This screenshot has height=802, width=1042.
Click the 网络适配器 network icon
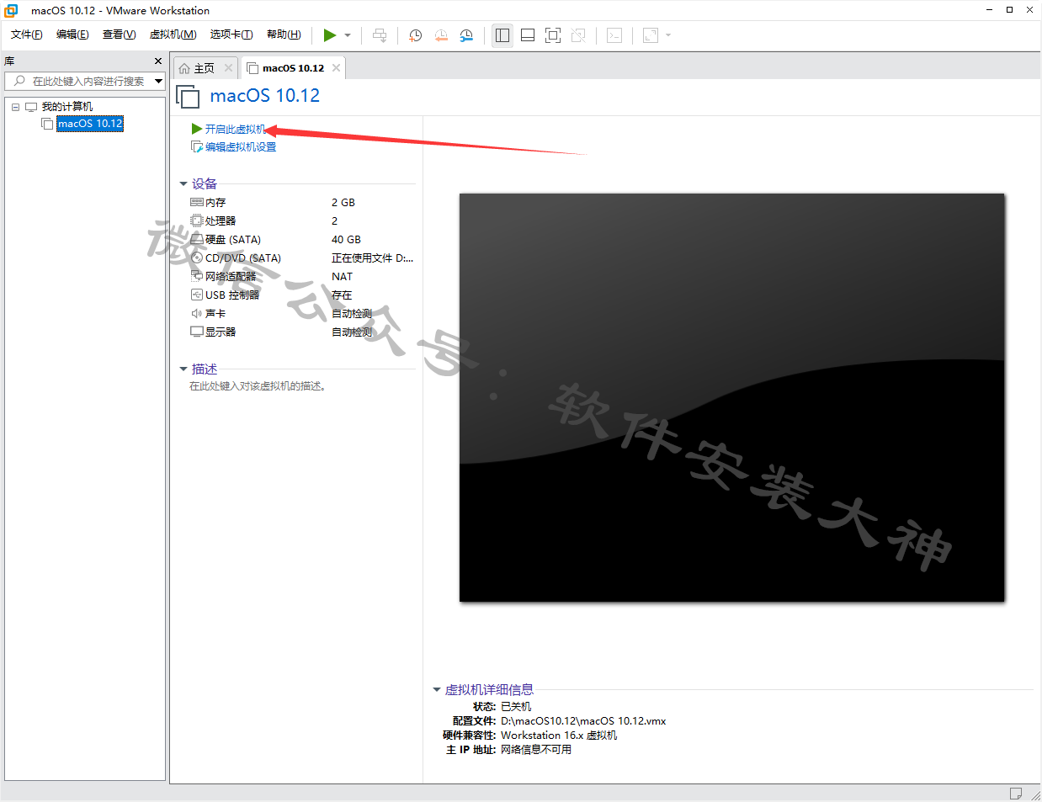[x=197, y=277]
